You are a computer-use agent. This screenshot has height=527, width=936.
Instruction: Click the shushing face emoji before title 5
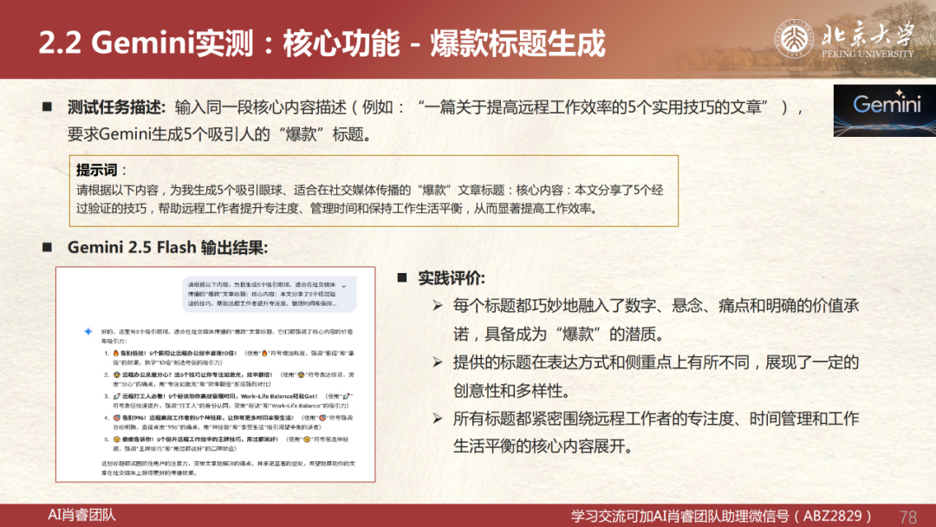click(x=116, y=439)
